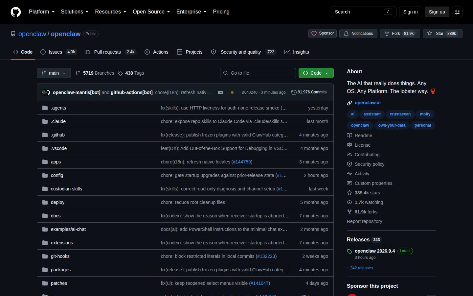Click the pending status dot on latest commit
This screenshot has height=296, width=473.
coord(232,92)
